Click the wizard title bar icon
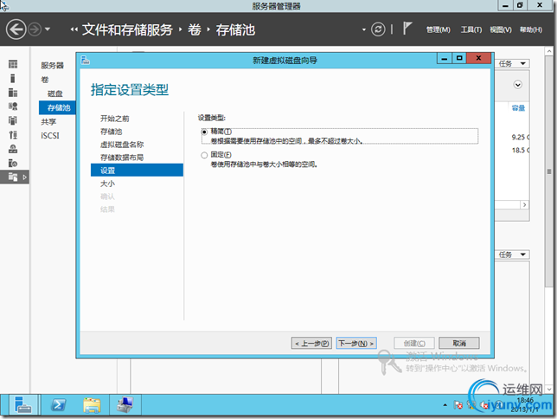The width and height of the screenshot is (557, 419). pyautogui.click(x=86, y=60)
